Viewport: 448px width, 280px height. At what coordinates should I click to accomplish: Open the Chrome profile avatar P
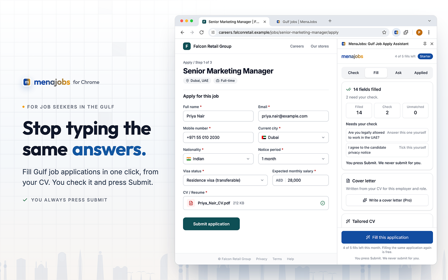pos(419,33)
